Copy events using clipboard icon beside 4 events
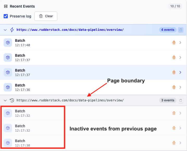 click(x=181, y=30)
